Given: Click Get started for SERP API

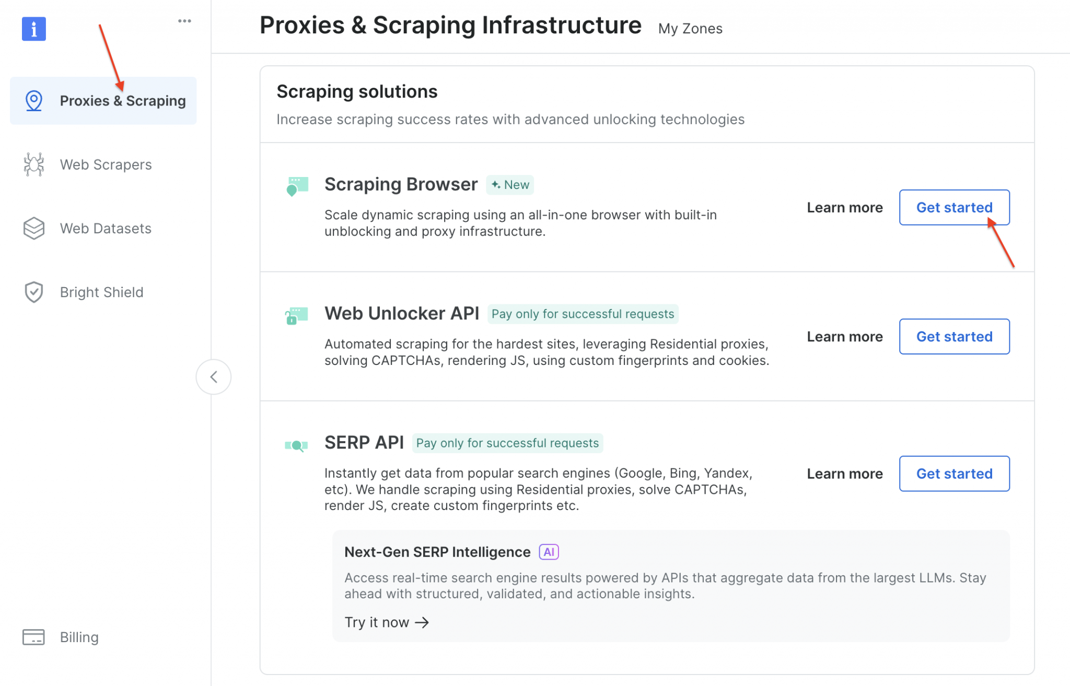Looking at the screenshot, I should tap(954, 474).
